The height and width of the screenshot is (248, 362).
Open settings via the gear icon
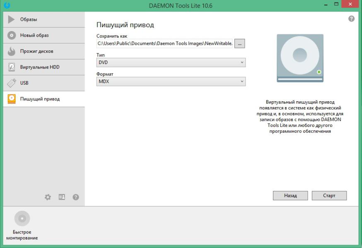[48, 197]
